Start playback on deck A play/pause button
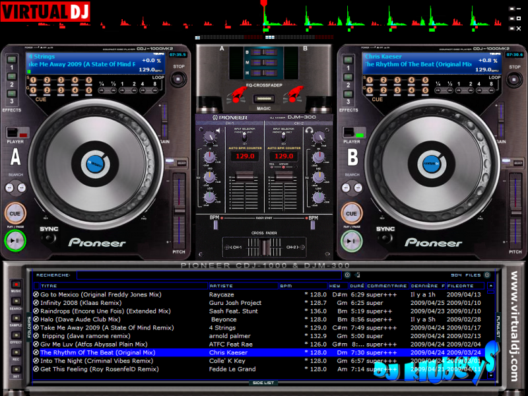The image size is (528, 396). tap(15, 241)
